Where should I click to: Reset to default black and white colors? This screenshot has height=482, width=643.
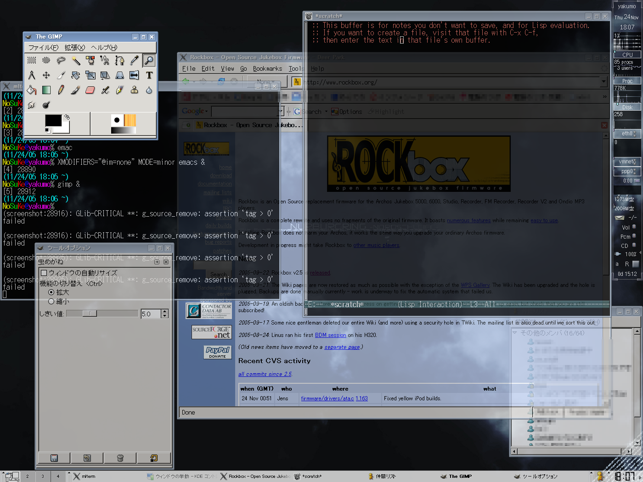click(48, 131)
